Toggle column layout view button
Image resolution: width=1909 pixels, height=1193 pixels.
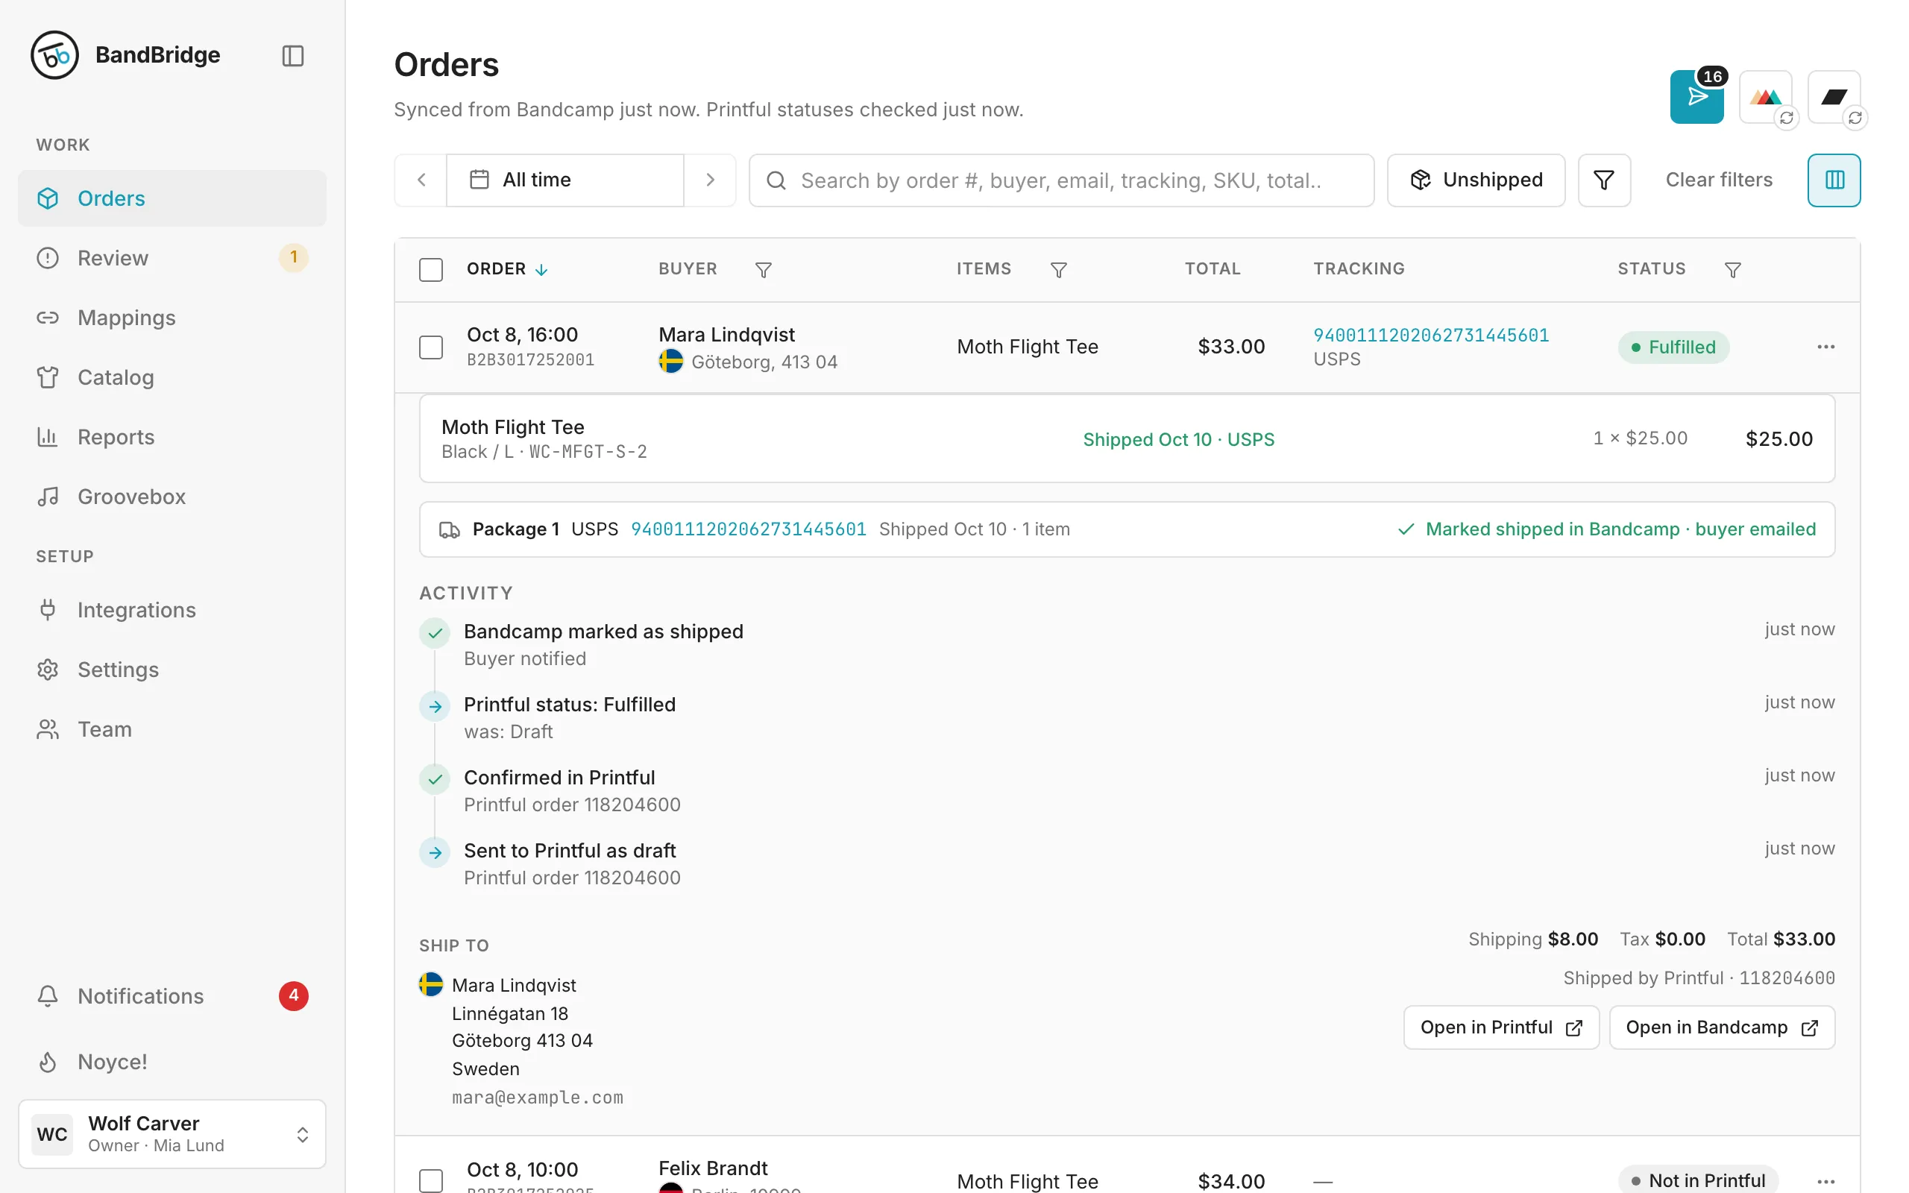(x=1834, y=180)
